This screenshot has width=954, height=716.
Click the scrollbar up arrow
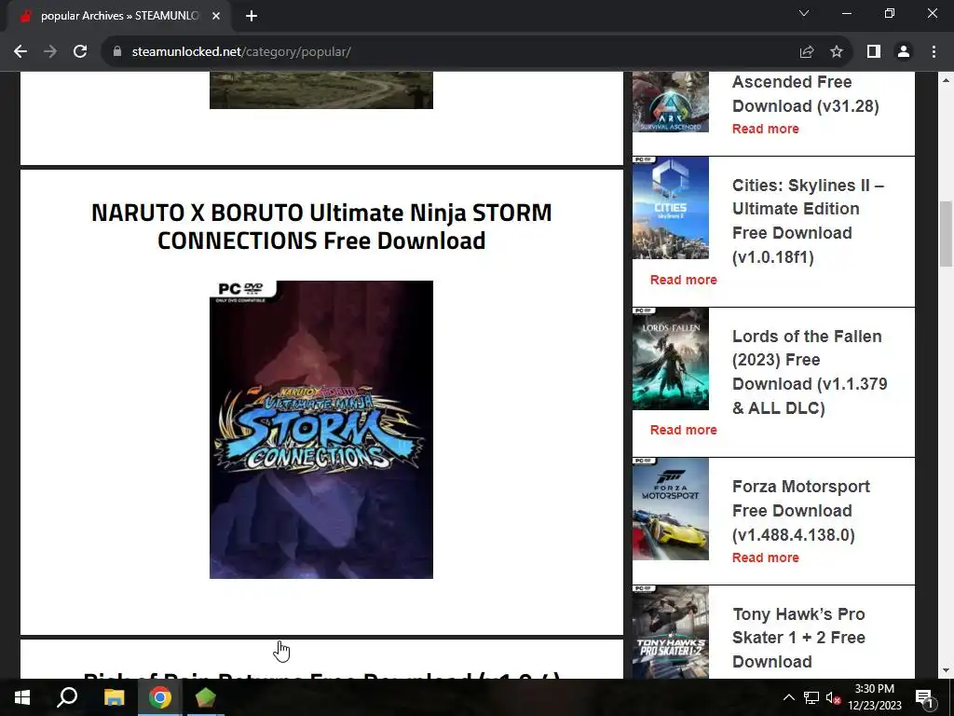point(947,80)
